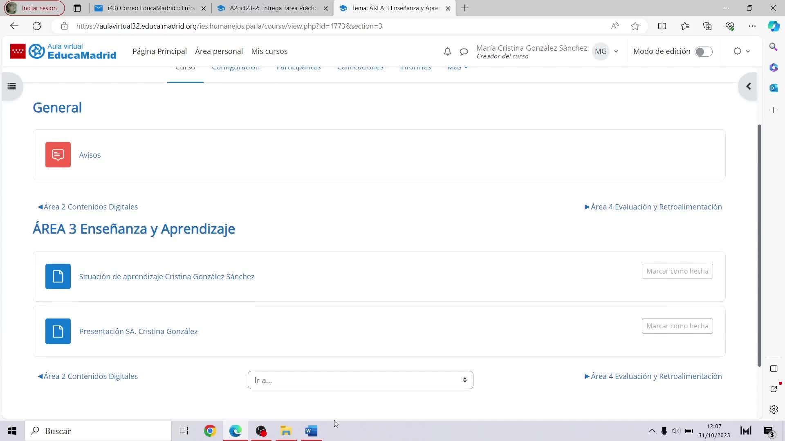Open file icon for Situación de aprendizaje
785x441 pixels.
tap(58, 276)
